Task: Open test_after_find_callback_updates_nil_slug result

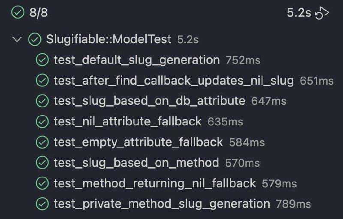Action: point(173,81)
